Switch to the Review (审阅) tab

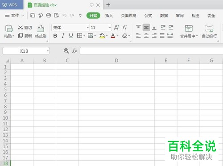pyautogui.click(x=180, y=16)
